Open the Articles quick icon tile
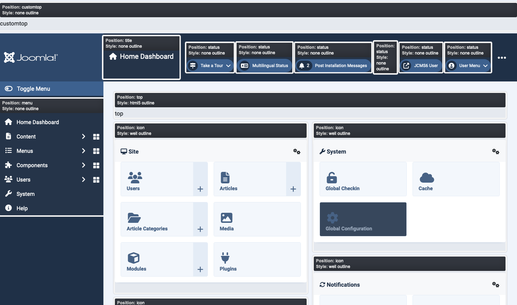Screen dimensions: 517x305 tap(250, 179)
